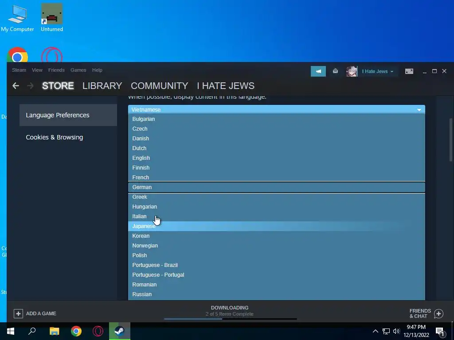Click the Add a Game plus icon

18,313
